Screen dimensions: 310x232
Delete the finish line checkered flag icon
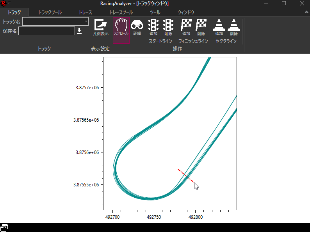201,27
